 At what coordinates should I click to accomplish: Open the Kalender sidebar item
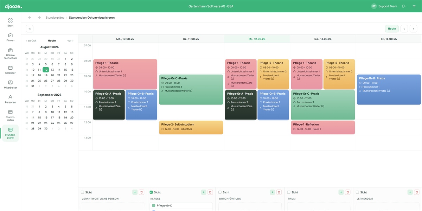(10, 70)
